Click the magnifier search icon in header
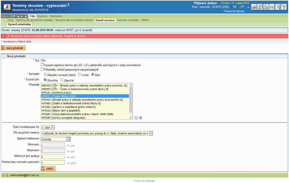The height and width of the screenshot is (183, 289). pyautogui.click(x=278, y=8)
